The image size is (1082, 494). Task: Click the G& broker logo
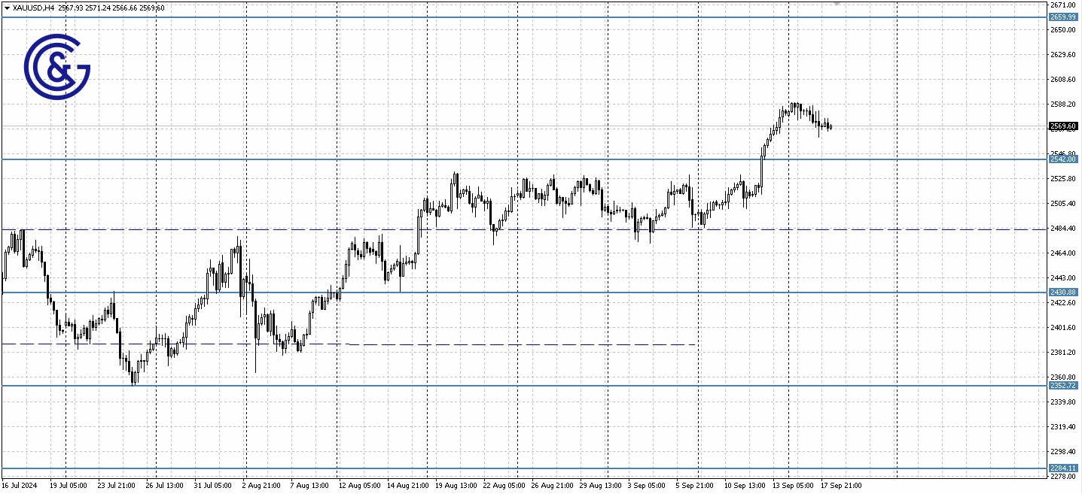pos(57,66)
